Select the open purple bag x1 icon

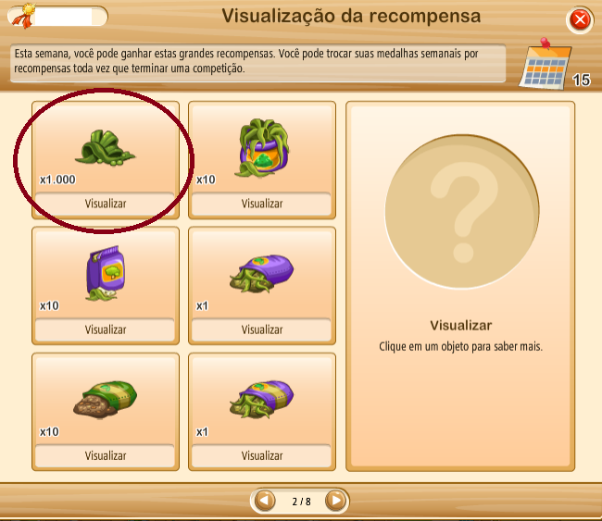click(x=261, y=274)
